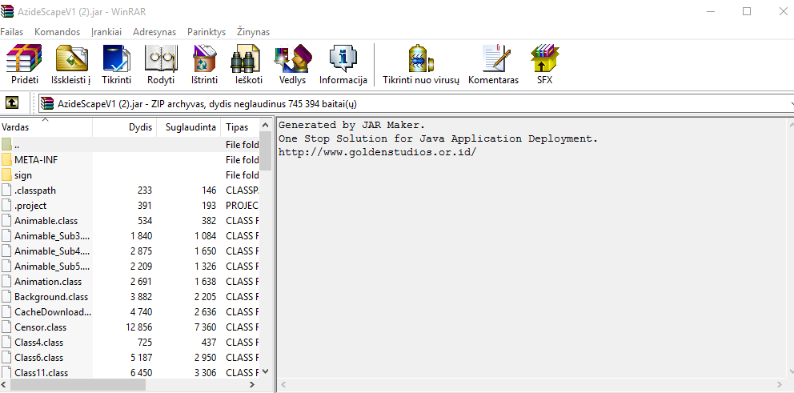
Task: Open the Failas menu
Action: click(12, 32)
